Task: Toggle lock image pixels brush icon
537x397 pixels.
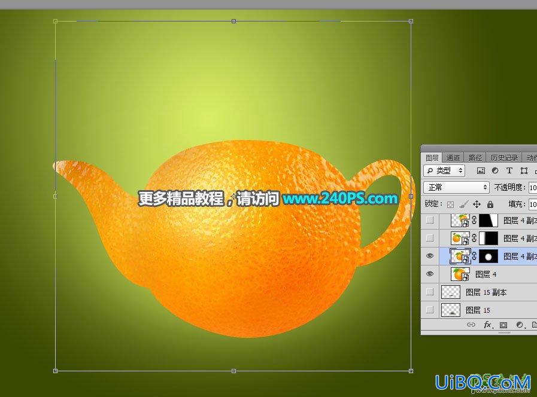Action: pyautogui.click(x=463, y=204)
